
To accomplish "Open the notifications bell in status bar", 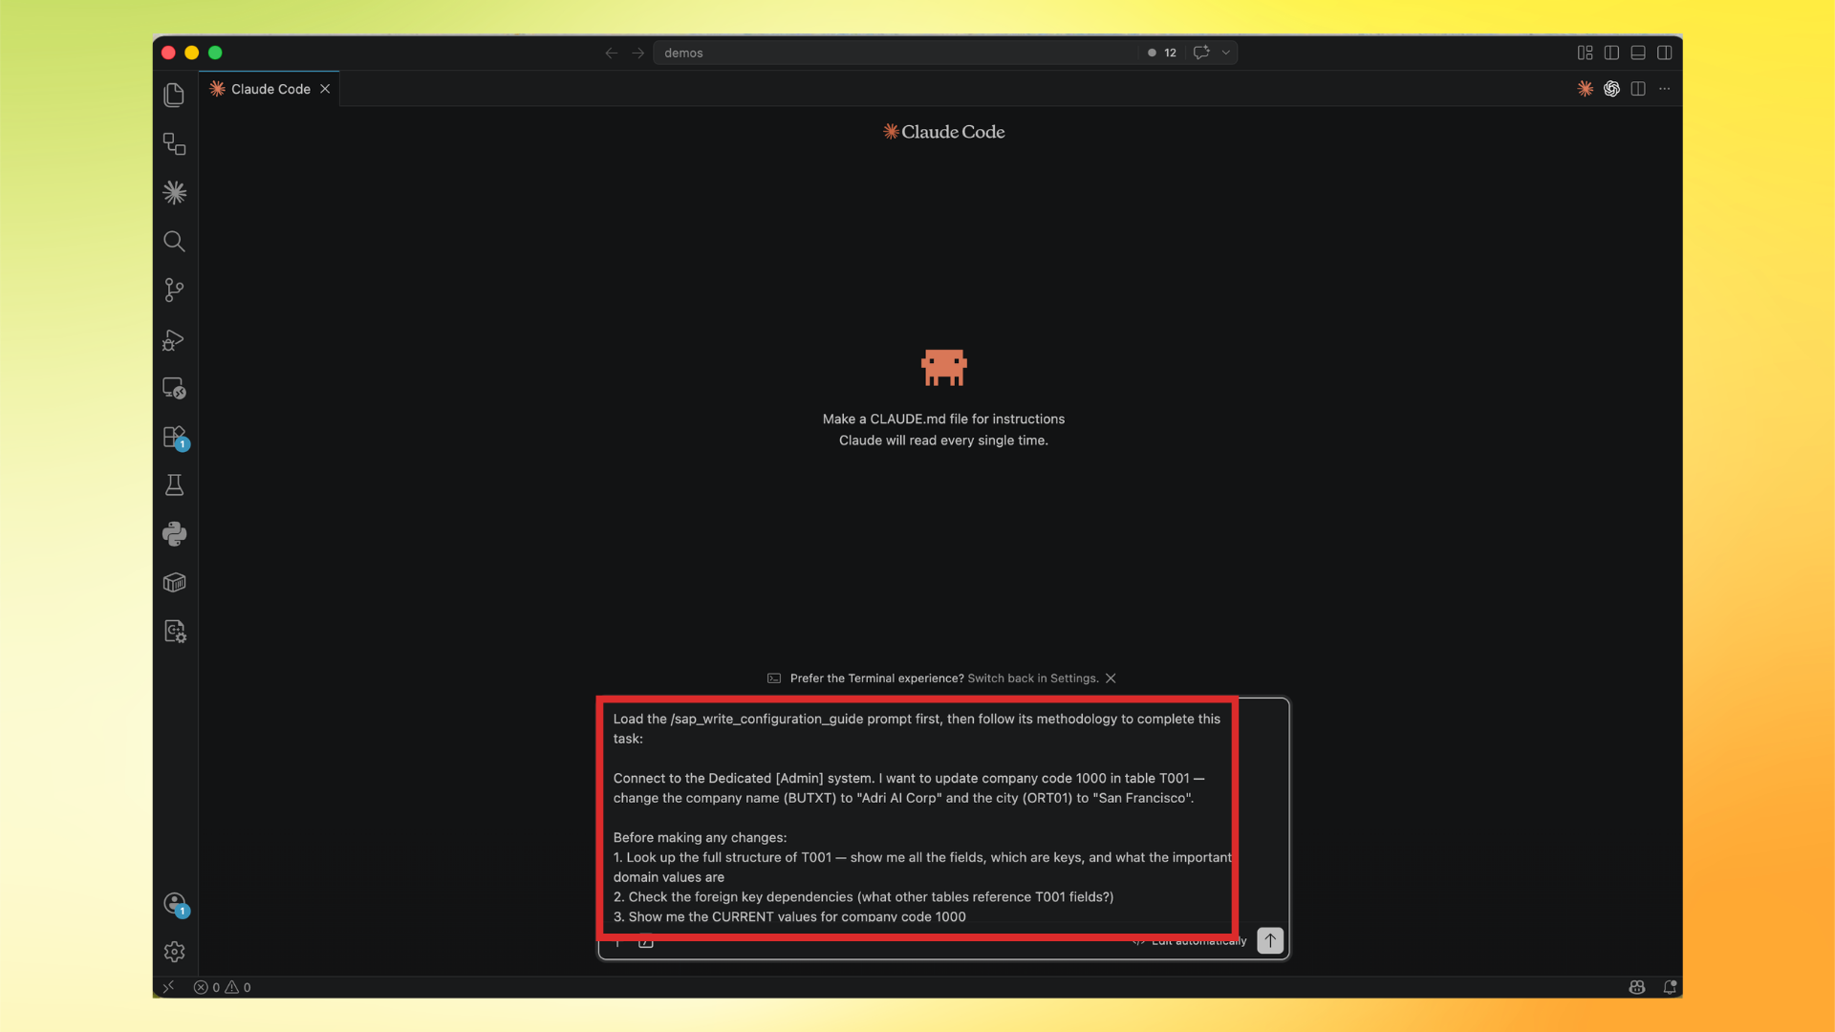I will (x=1670, y=987).
